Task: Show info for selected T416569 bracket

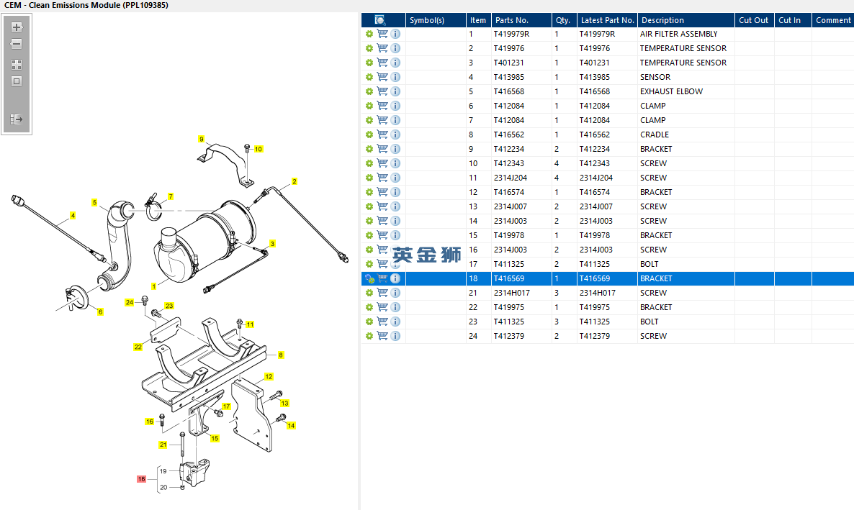Action: click(x=395, y=278)
